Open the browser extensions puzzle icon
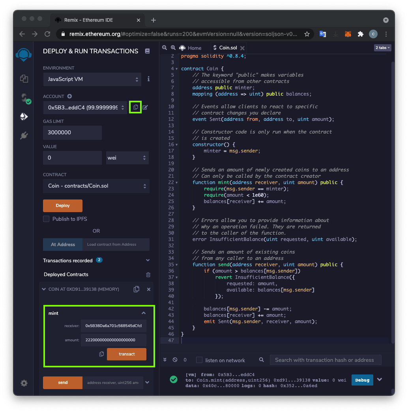The image size is (408, 412). pyautogui.click(x=361, y=34)
